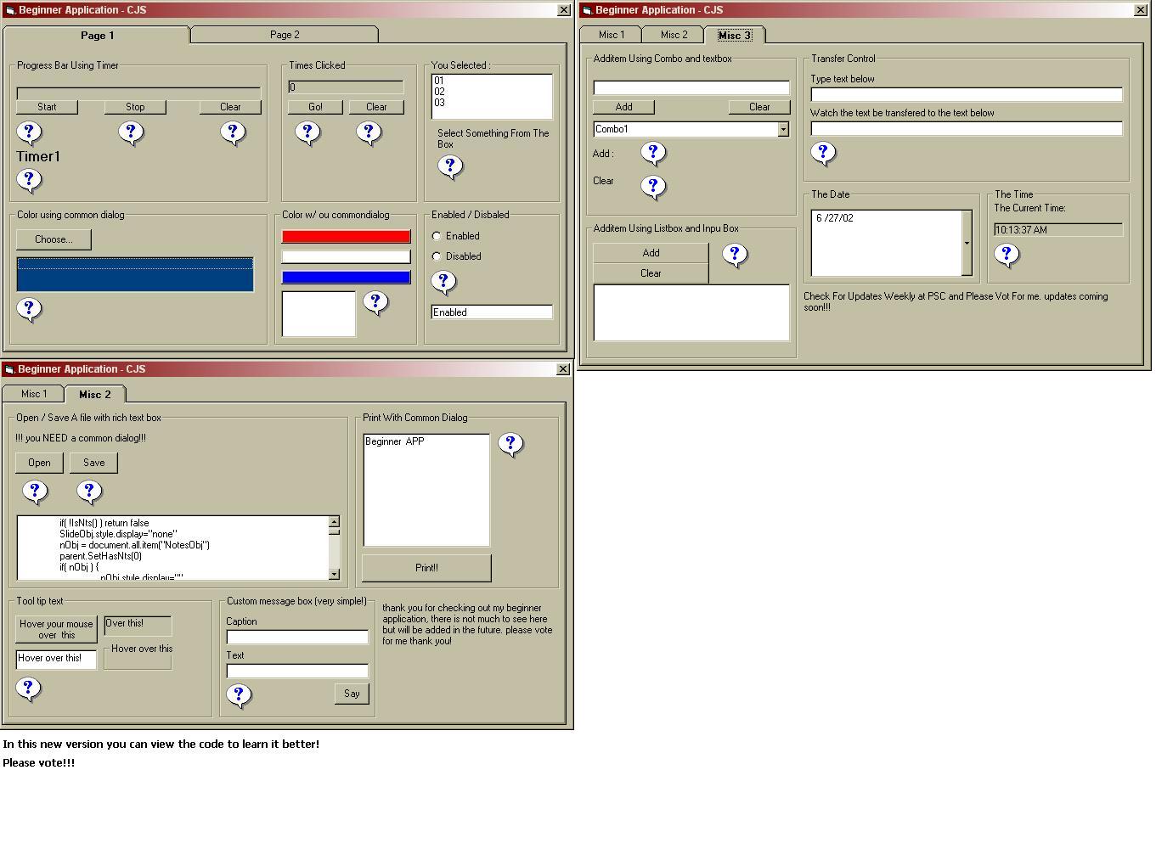Click the help icon below the progress bar's Clear button
This screenshot has height=843, width=1156.
click(x=233, y=132)
